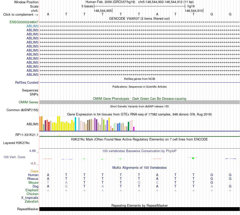Click the Window Position label
The height and width of the screenshot is (215, 240).
(x=26, y=2)
